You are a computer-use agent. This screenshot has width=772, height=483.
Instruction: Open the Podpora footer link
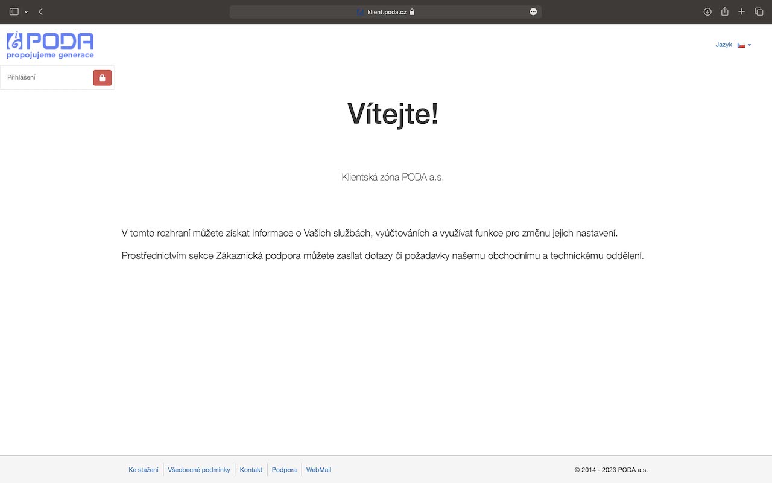coord(284,470)
